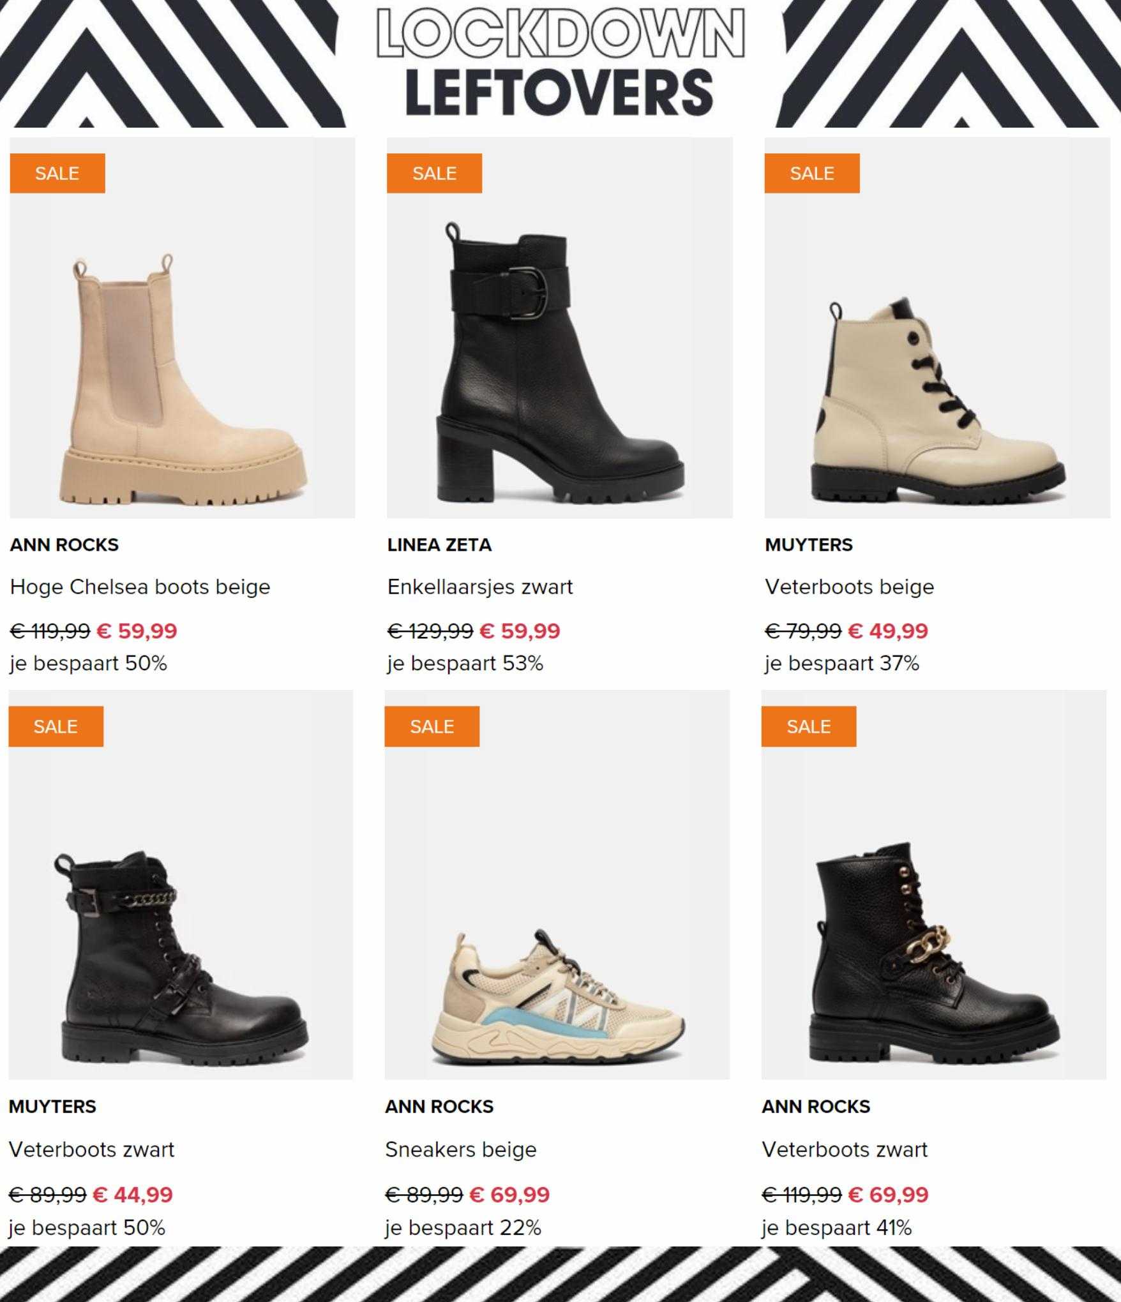The height and width of the screenshot is (1302, 1121).
Task: Open the Enkellaarsjes zwart product link
Action: 480,587
